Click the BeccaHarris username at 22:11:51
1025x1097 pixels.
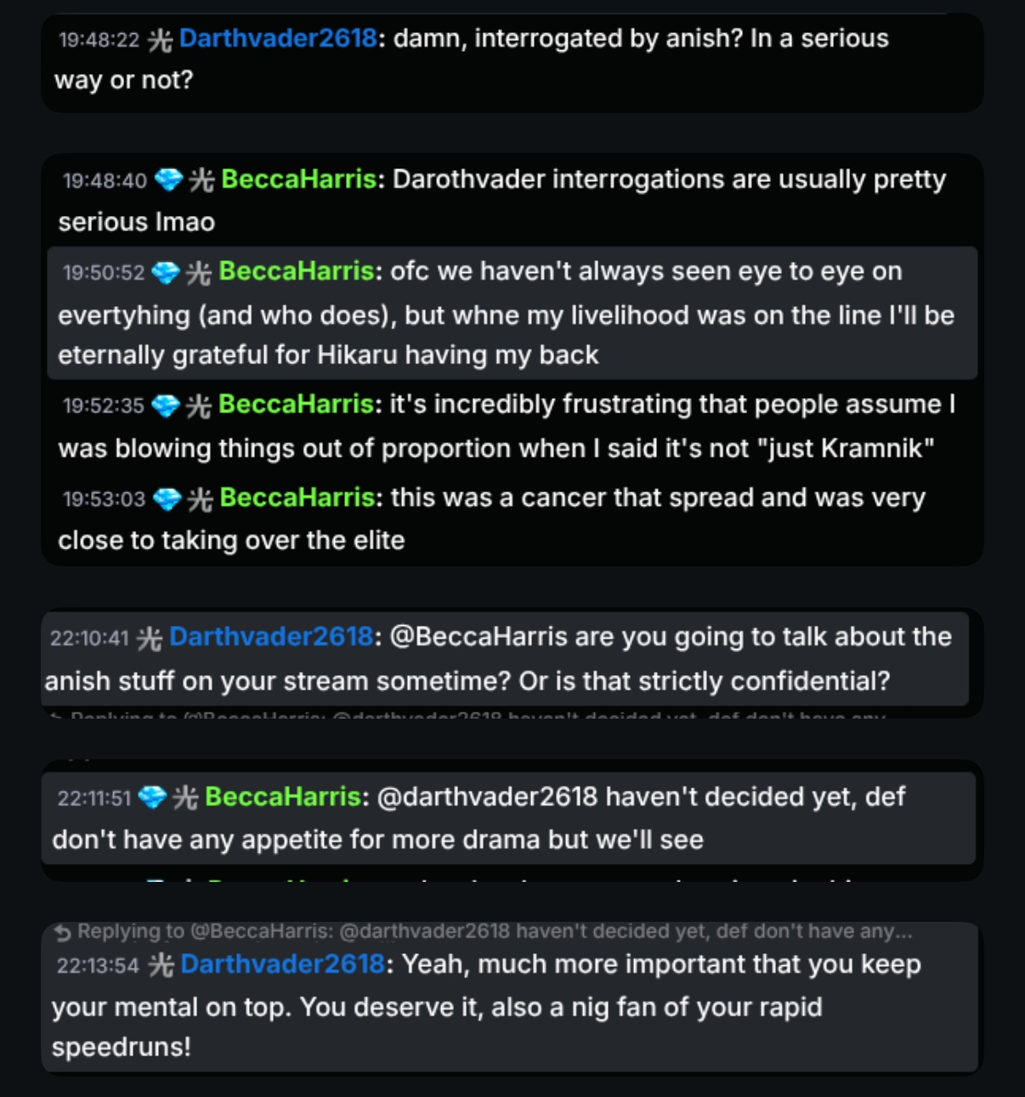tap(283, 797)
